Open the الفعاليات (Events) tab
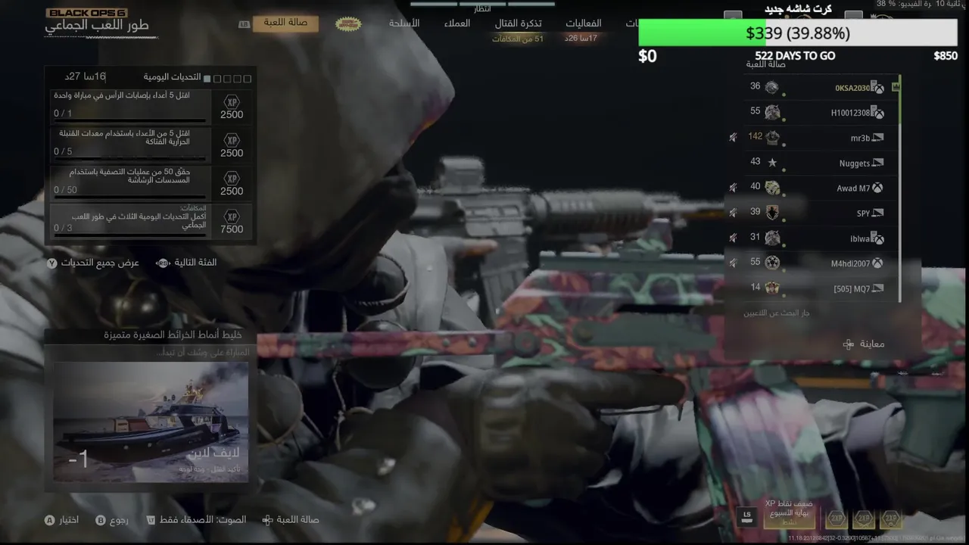This screenshot has width=969, height=545. pyautogui.click(x=583, y=23)
